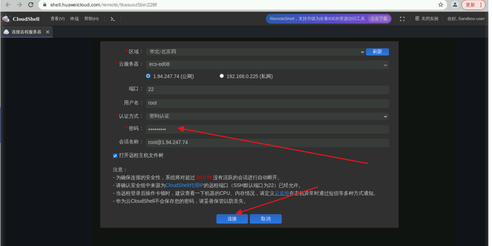Screen dimensions: 492x246
Task: Expand the 认证方式 authentication dropdown
Action: (x=267, y=116)
